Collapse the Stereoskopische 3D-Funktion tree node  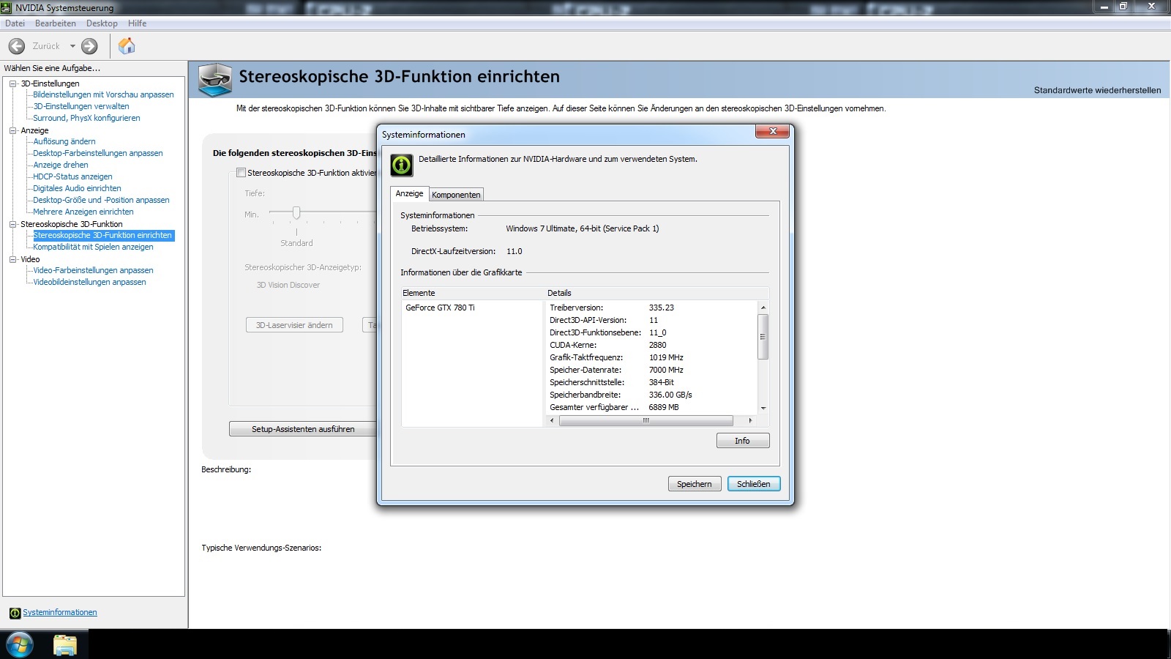pyautogui.click(x=12, y=224)
